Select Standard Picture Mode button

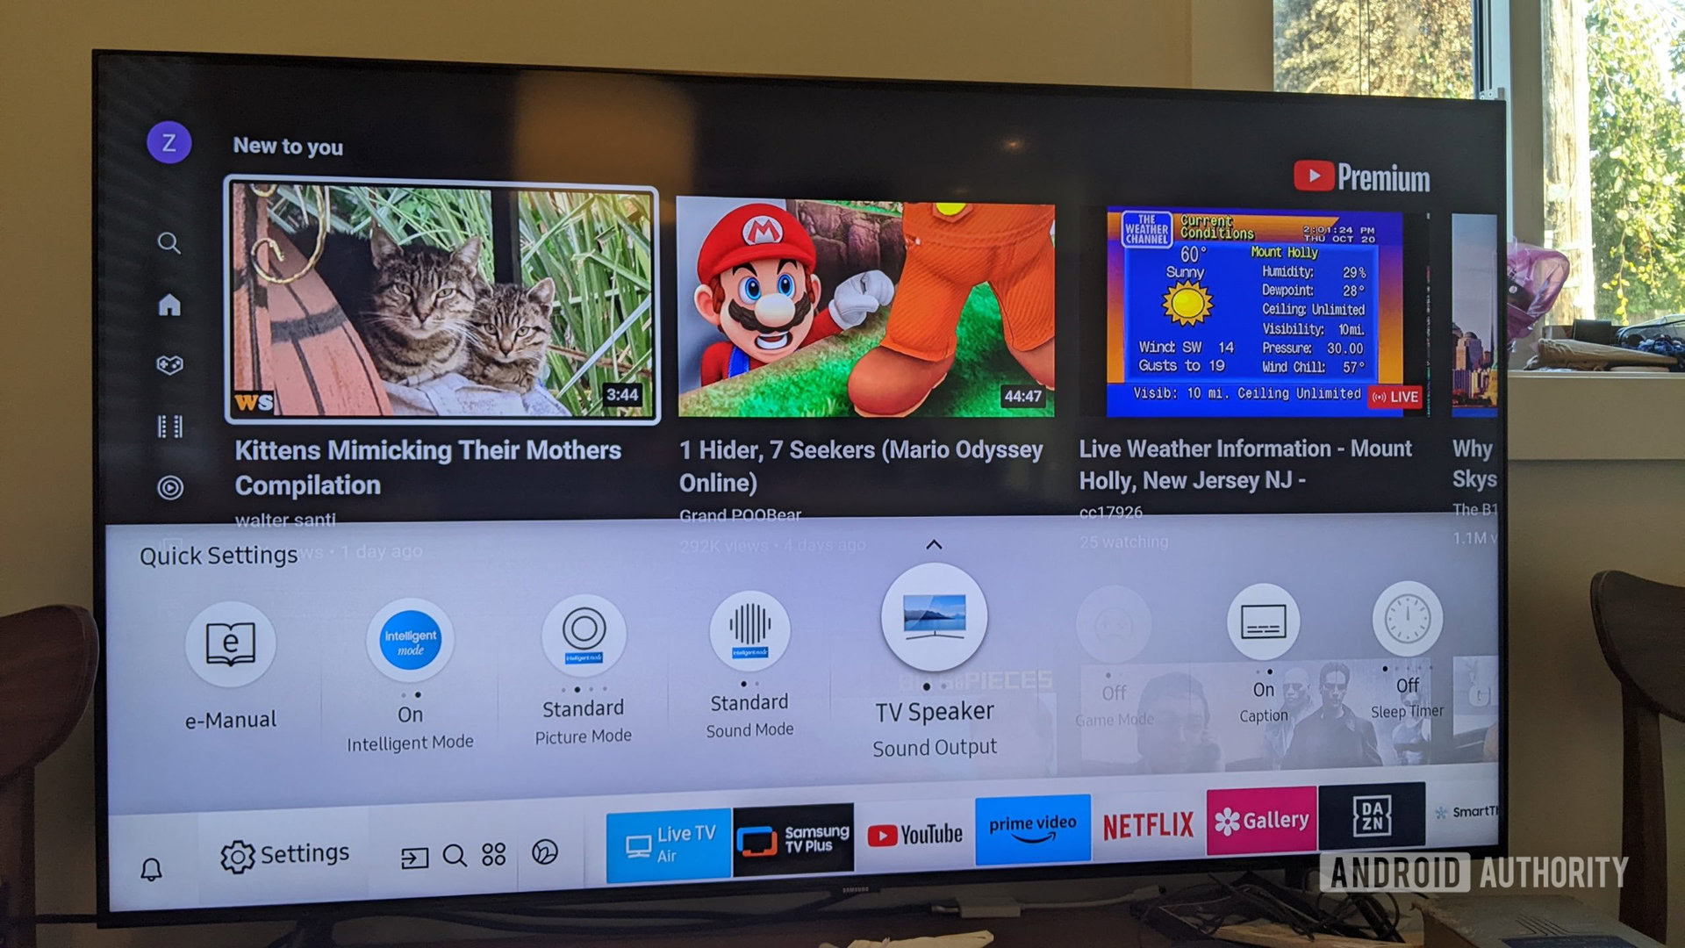pyautogui.click(x=584, y=662)
